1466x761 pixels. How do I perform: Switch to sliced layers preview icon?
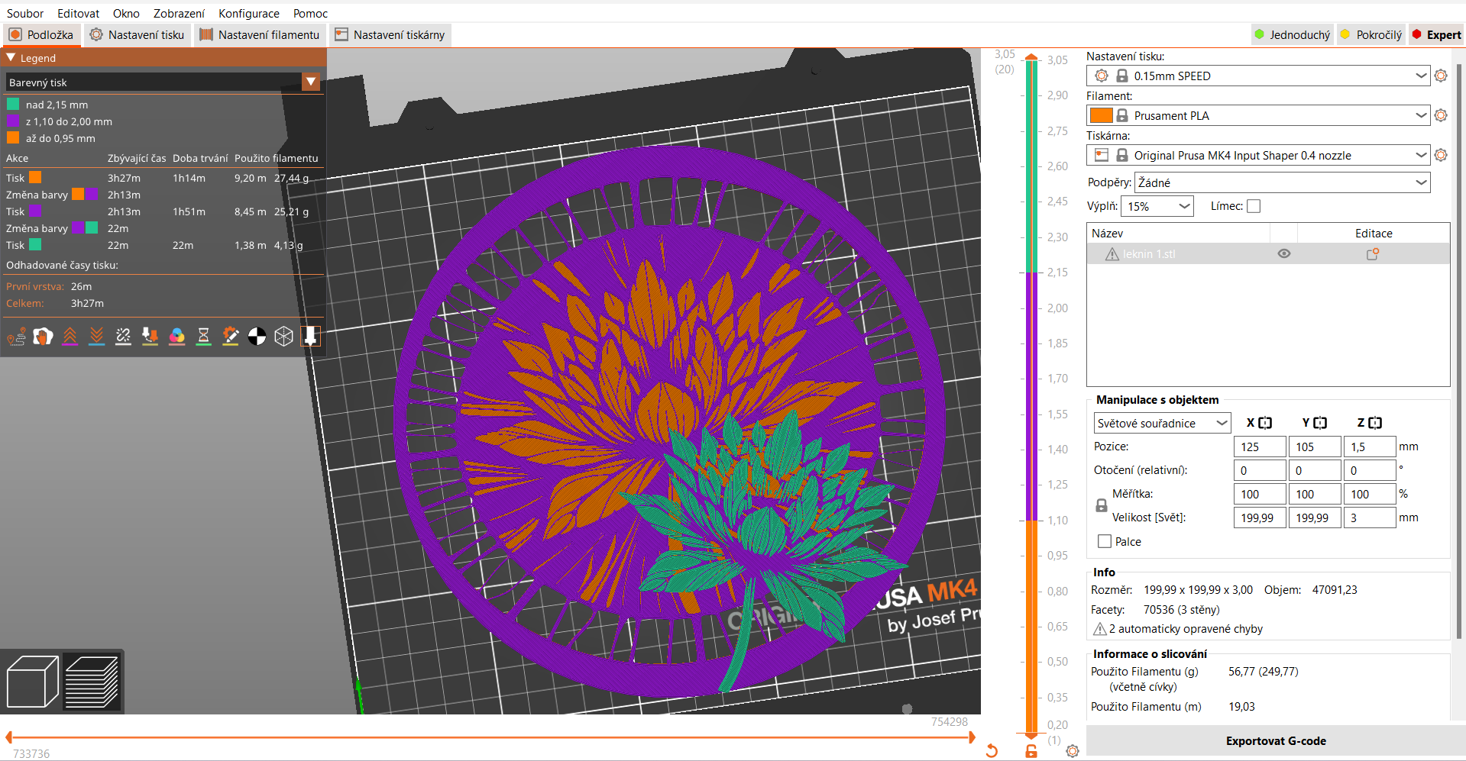coord(92,681)
